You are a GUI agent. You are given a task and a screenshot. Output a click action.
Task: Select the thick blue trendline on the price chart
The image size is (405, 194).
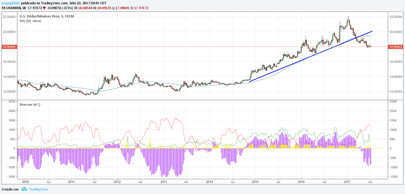pyautogui.click(x=311, y=56)
